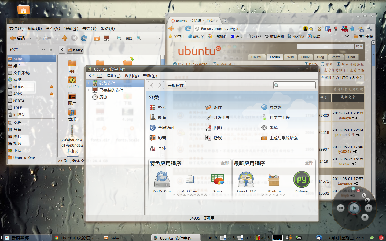Open the 教育 (Education) category
Viewport: 386px width, 241px height.
coord(158,117)
